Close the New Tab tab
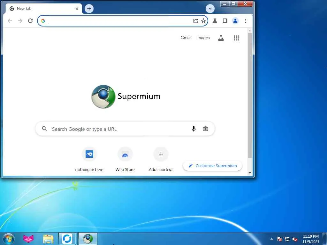The width and height of the screenshot is (327, 245). [77, 9]
